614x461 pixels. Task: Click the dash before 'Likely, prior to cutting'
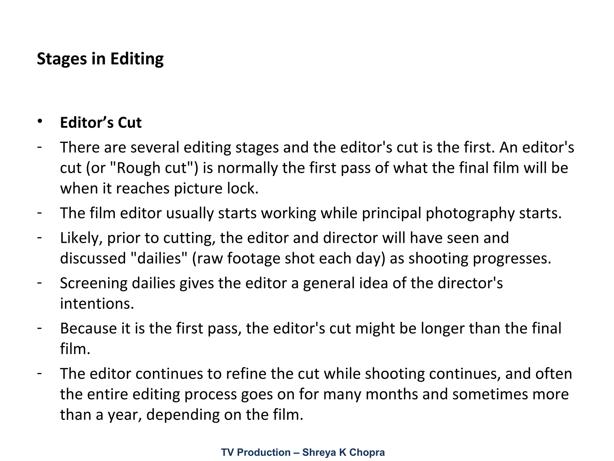(39, 237)
